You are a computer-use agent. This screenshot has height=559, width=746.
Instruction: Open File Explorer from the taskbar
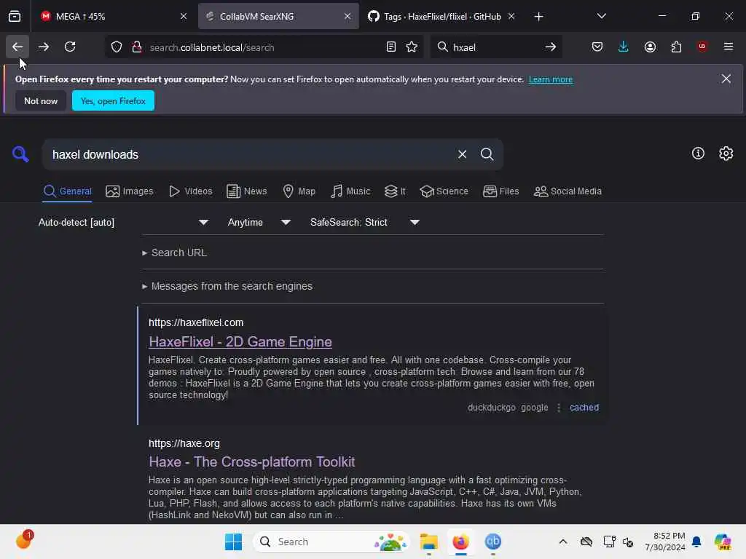[428, 542]
